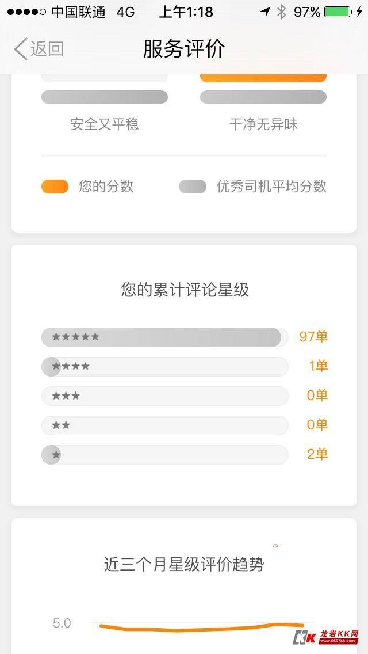The width and height of the screenshot is (368, 654).
Task: Tap the 安全又平稳 category label
Action: [x=105, y=124]
